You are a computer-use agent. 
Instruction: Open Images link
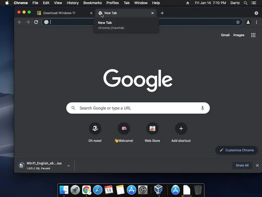[239, 35]
